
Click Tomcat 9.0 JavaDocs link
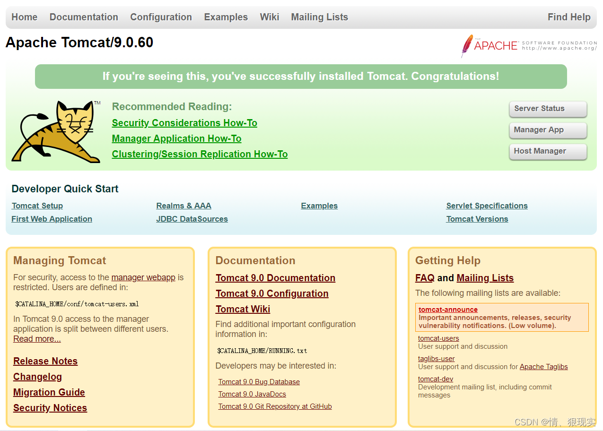(252, 394)
